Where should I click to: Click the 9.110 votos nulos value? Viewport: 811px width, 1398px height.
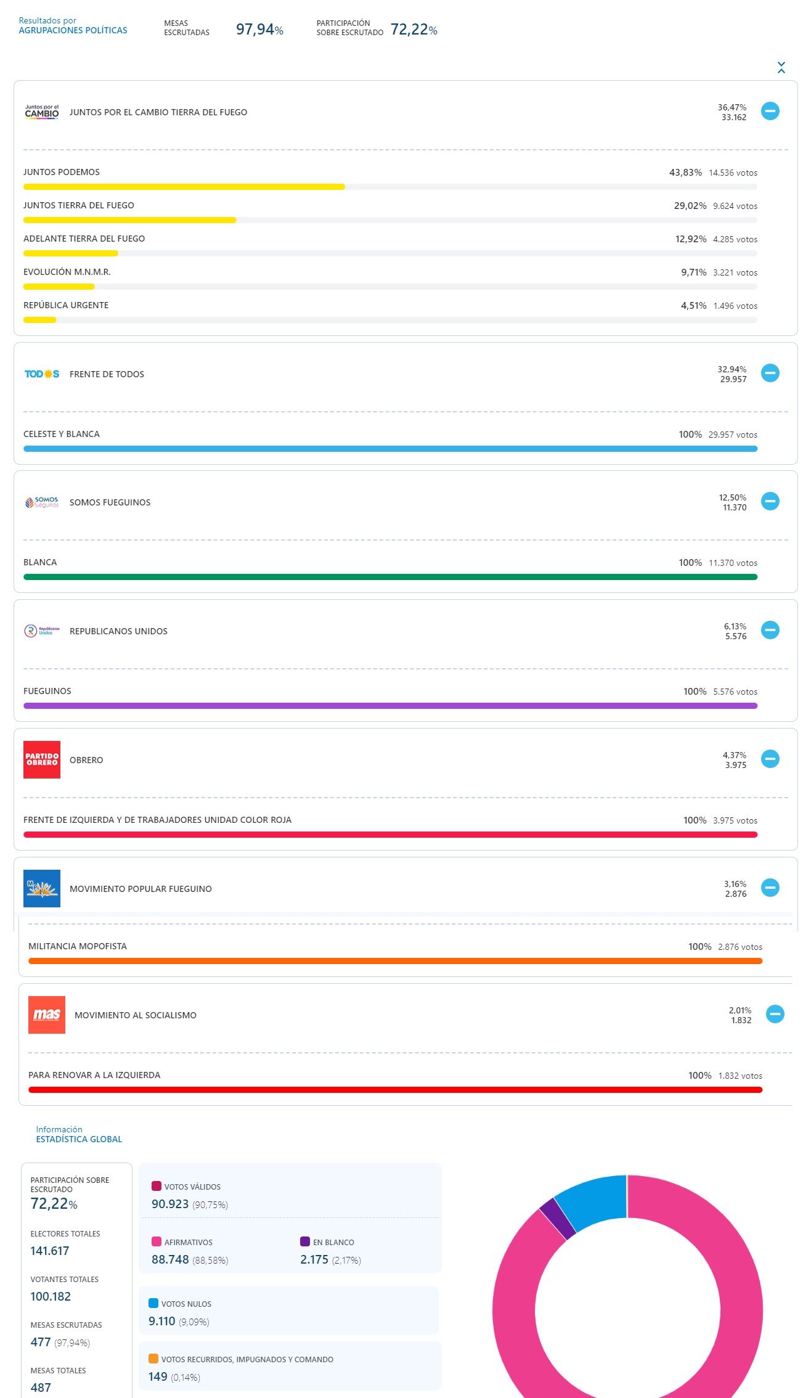coord(161,1321)
